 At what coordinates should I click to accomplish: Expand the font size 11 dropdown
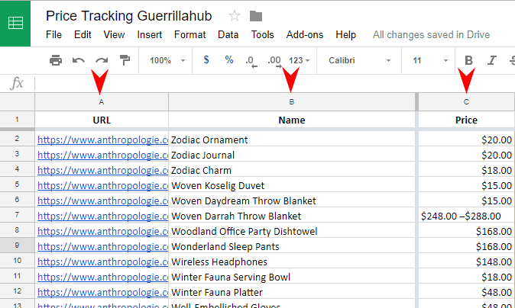coord(430,60)
